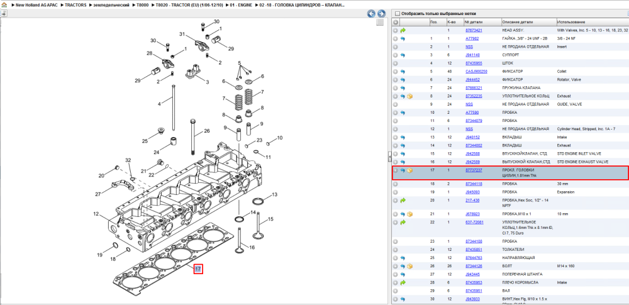Click the gray square button above the diagram
The image size is (629, 305).
(x=379, y=23)
